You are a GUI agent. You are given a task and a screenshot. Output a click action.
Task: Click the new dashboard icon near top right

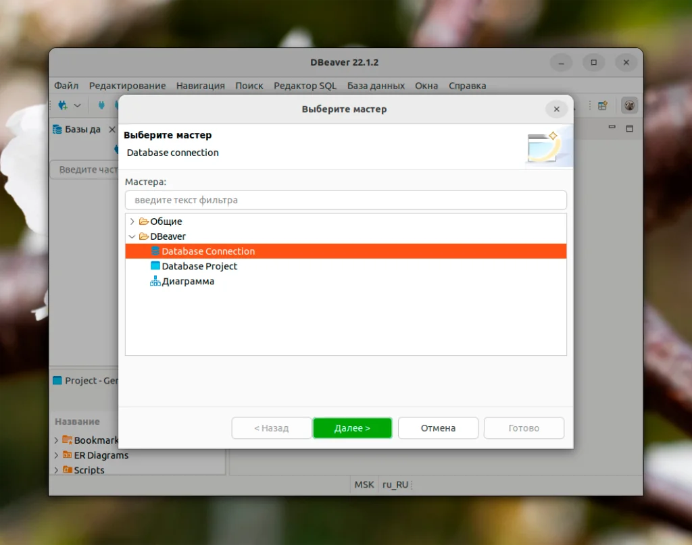pos(601,105)
